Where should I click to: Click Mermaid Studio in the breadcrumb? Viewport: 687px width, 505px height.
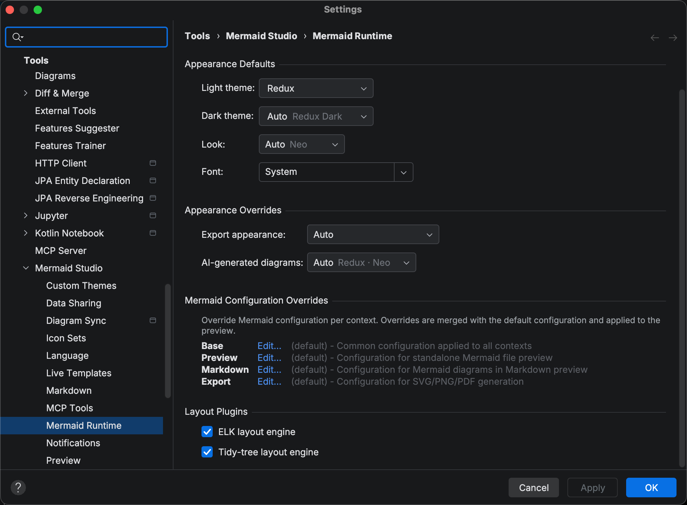[262, 36]
